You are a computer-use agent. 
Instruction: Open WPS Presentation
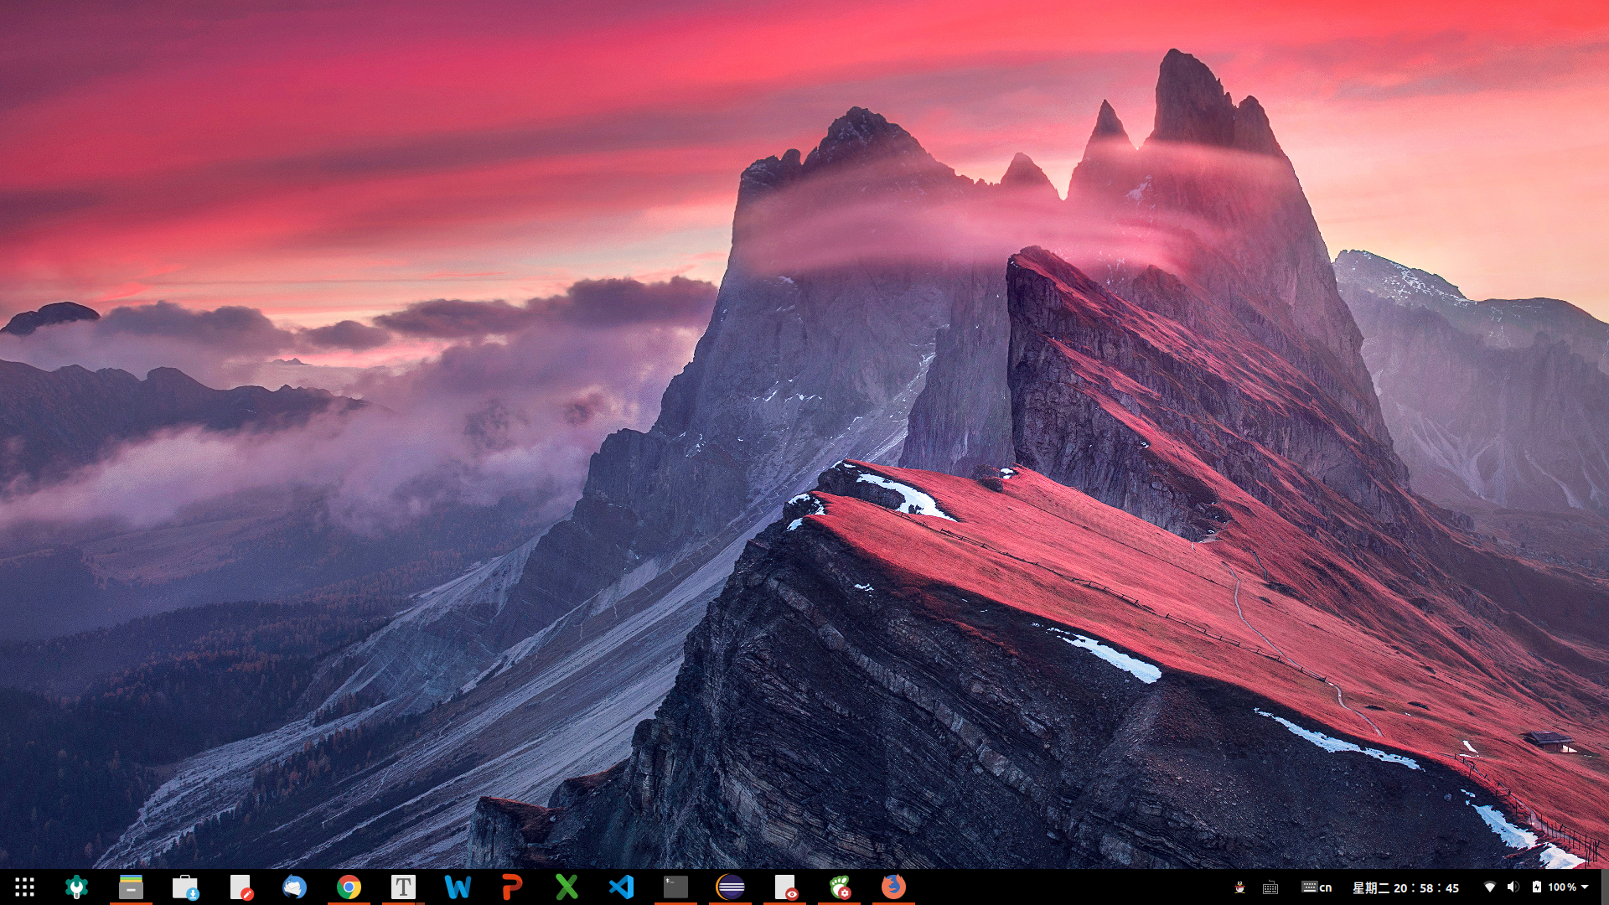(512, 887)
